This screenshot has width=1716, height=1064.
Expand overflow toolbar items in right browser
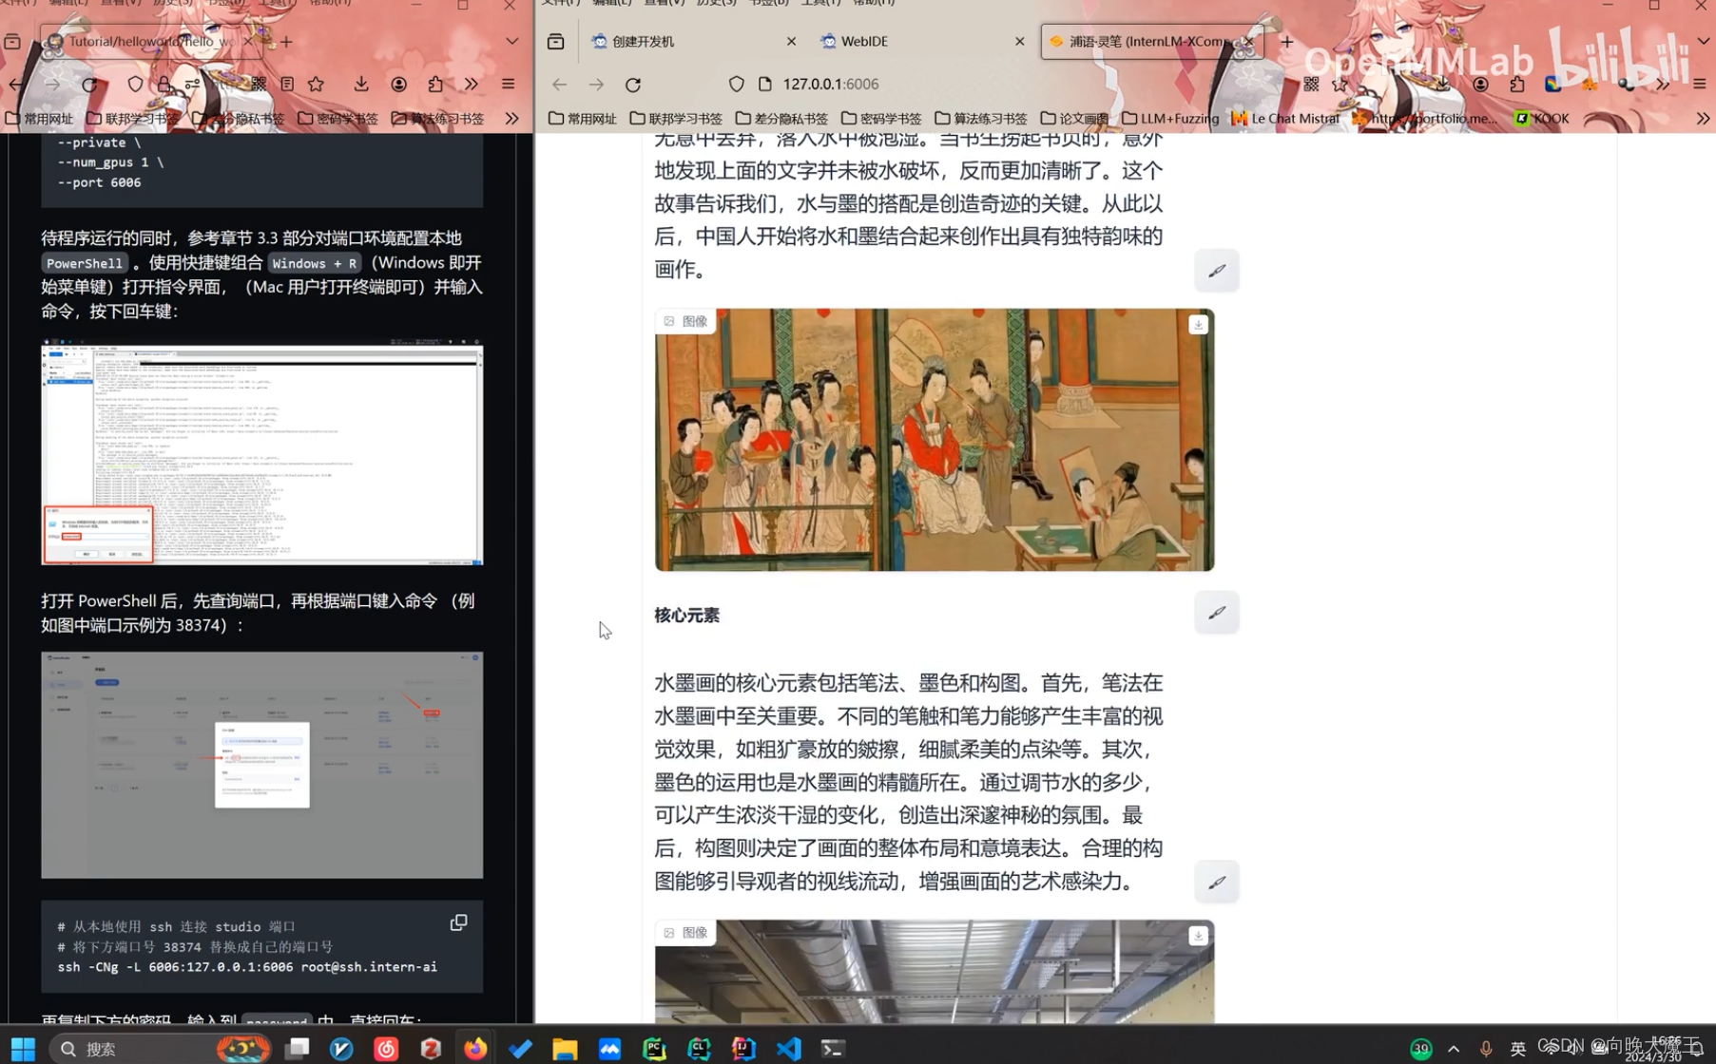click(1663, 85)
